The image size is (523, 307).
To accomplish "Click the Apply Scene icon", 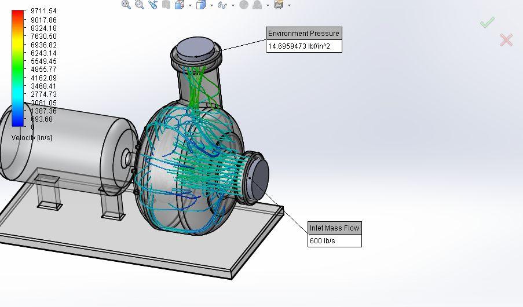I will click(x=257, y=5).
